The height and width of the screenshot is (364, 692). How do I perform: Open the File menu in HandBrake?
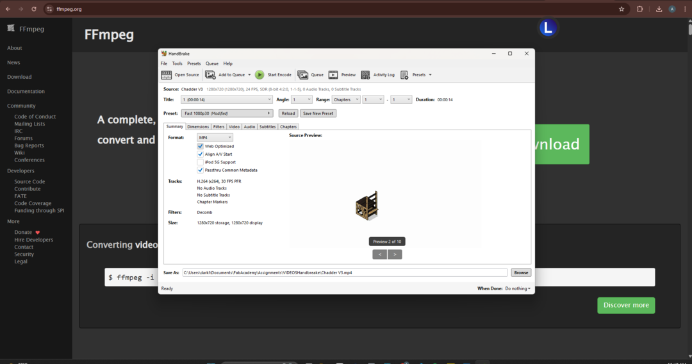[164, 63]
